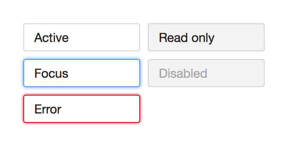Activate the input with the red glow
Screen dimensions: 288x157
point(82,109)
